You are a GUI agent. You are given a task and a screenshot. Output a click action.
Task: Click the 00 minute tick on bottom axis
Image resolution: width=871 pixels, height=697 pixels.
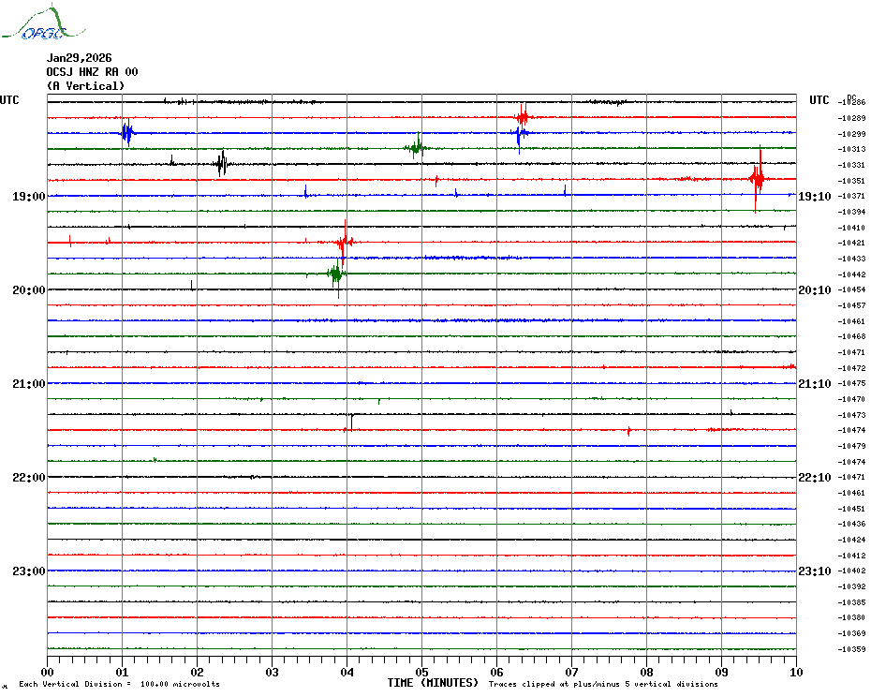point(48,672)
